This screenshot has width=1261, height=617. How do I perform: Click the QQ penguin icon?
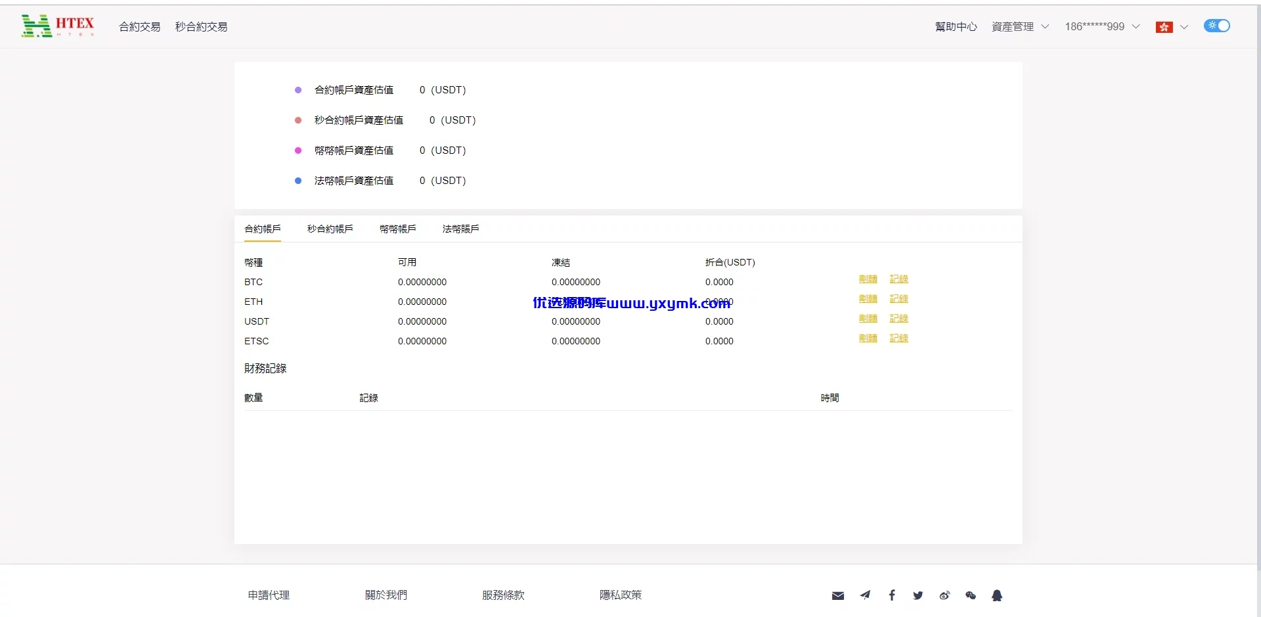(996, 595)
